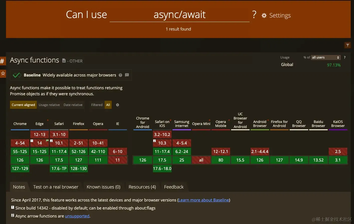Click the KaiOS Browser column header
Viewport: 354px width, 224px height.
(338, 124)
